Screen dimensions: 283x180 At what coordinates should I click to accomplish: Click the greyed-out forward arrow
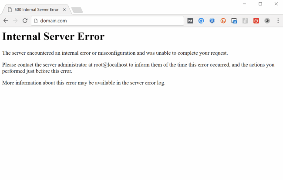point(15,20)
